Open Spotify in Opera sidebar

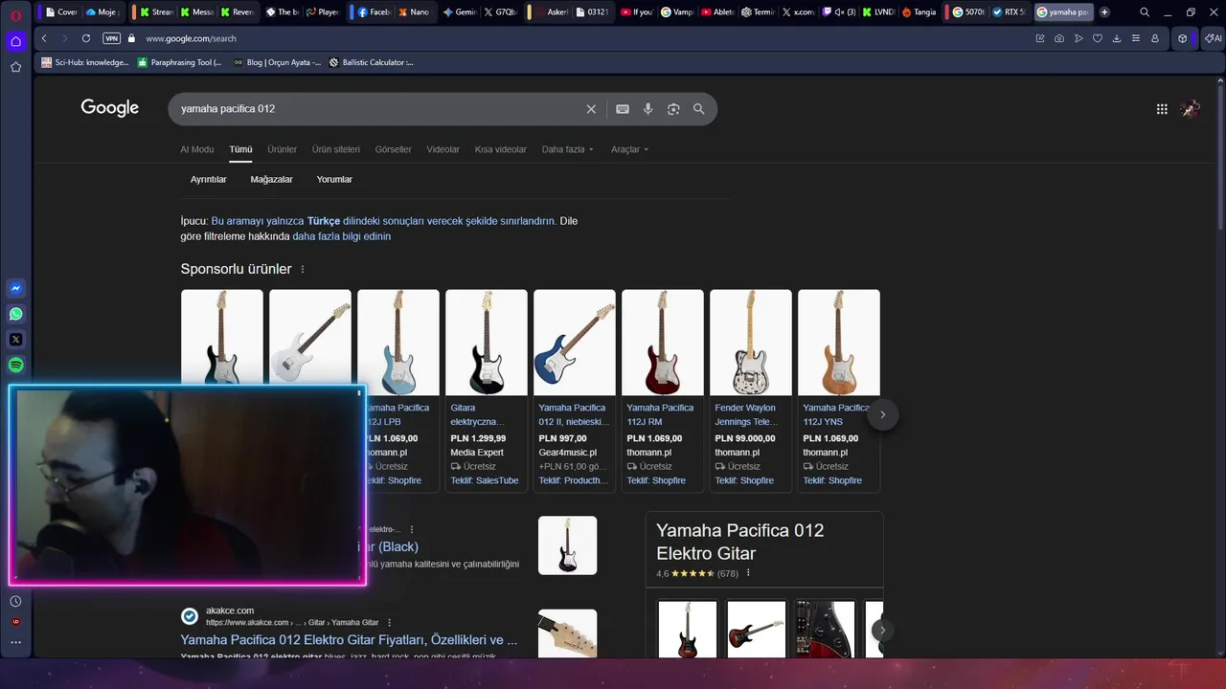[x=15, y=365]
